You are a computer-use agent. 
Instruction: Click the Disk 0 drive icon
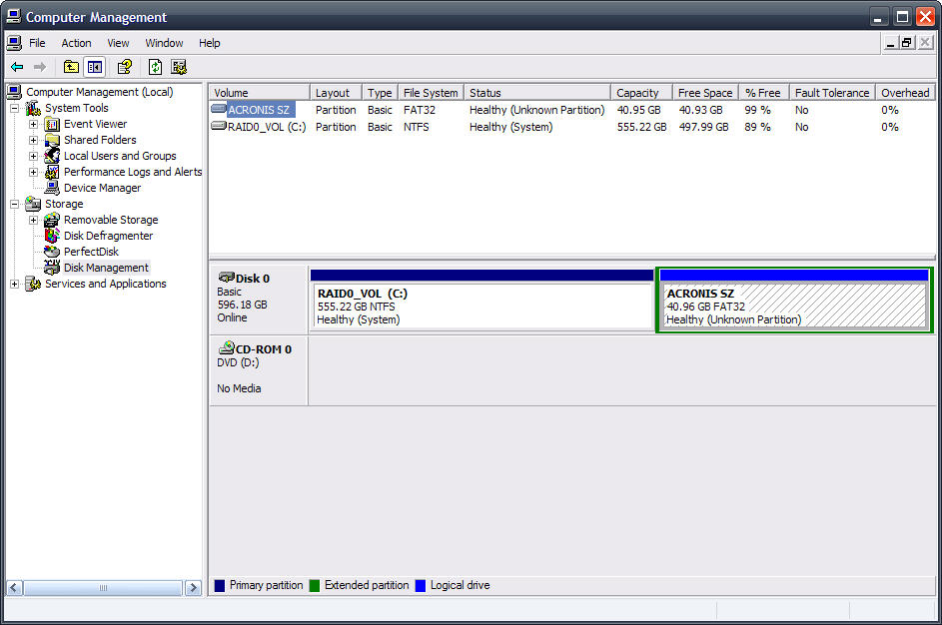(227, 278)
